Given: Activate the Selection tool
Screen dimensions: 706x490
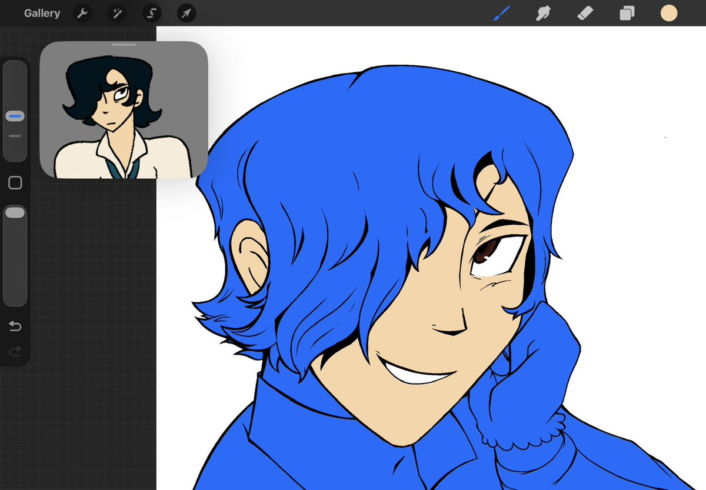Looking at the screenshot, I should 152,13.
